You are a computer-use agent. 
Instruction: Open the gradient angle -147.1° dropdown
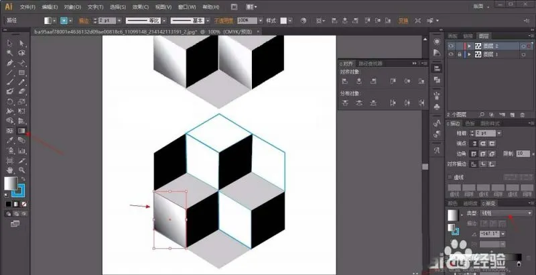(503, 234)
